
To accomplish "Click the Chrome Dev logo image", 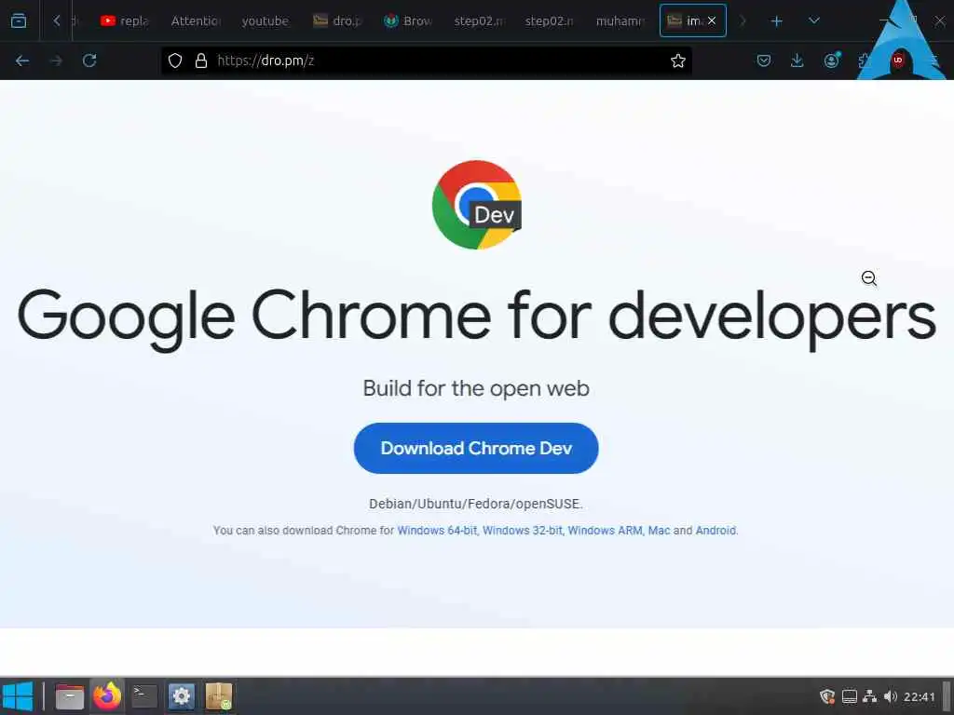I will (476, 205).
